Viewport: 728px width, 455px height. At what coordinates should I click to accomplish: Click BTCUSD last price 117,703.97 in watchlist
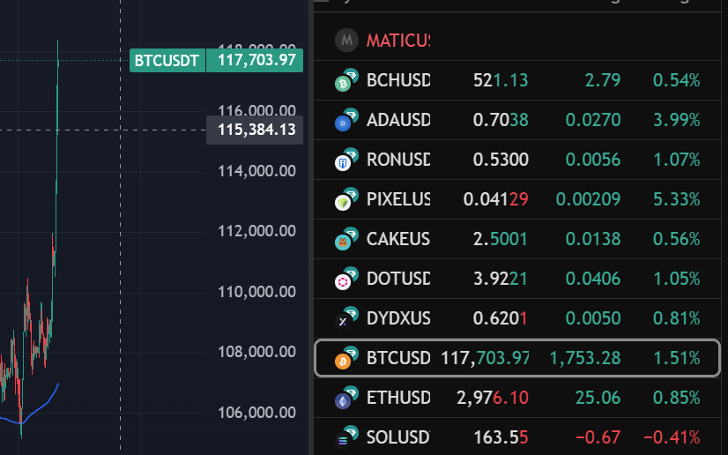coord(485,358)
